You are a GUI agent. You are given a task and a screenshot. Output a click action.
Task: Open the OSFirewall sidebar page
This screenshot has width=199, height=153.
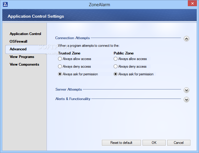(x=19, y=41)
